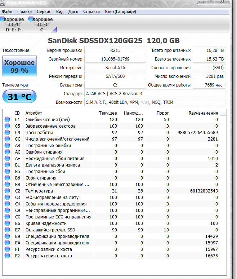This screenshot has width=237, height=279.
Task: Click the features field S.M.A.R.T., 48bit LBA
Action: (155, 102)
